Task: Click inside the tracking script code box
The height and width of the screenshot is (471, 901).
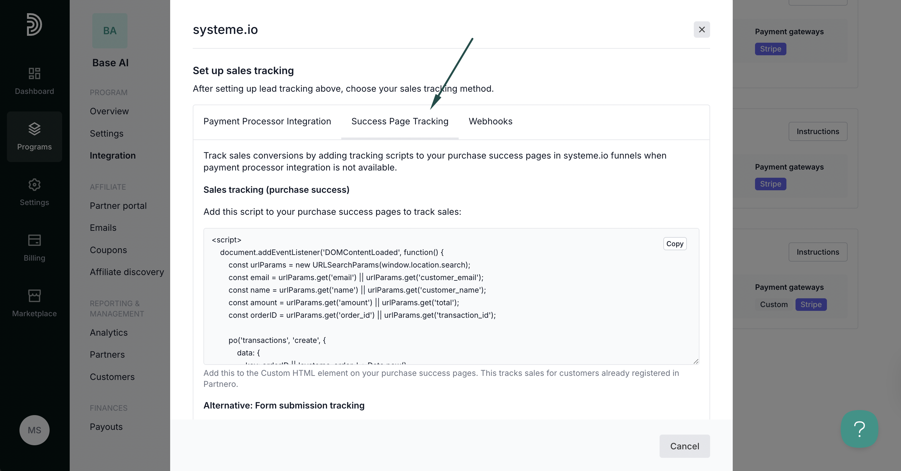Action: pos(451,296)
